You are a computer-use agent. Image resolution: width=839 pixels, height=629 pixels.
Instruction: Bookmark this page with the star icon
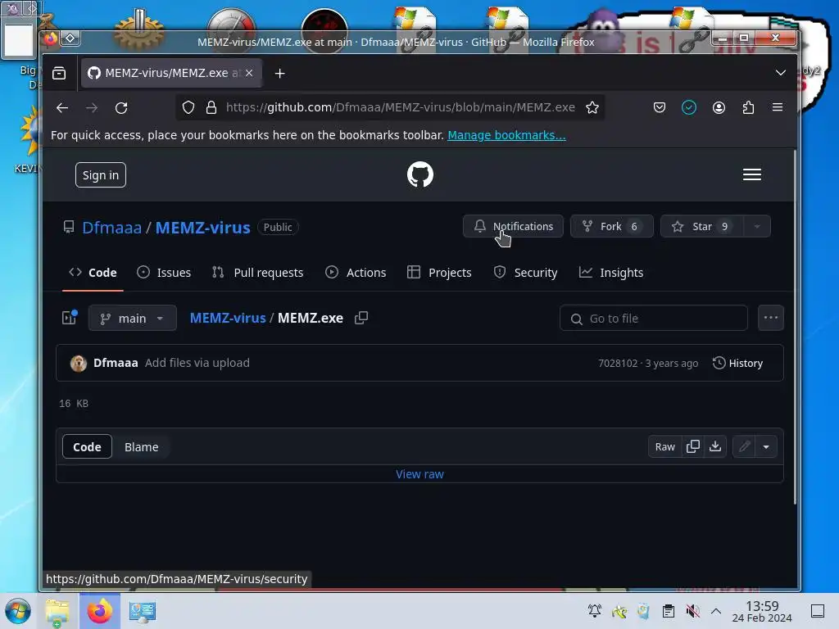(592, 107)
